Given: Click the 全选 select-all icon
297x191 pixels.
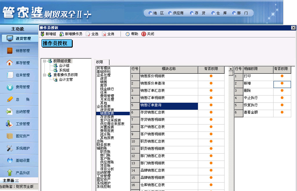Looking at the screenshot, I should point(88,34).
